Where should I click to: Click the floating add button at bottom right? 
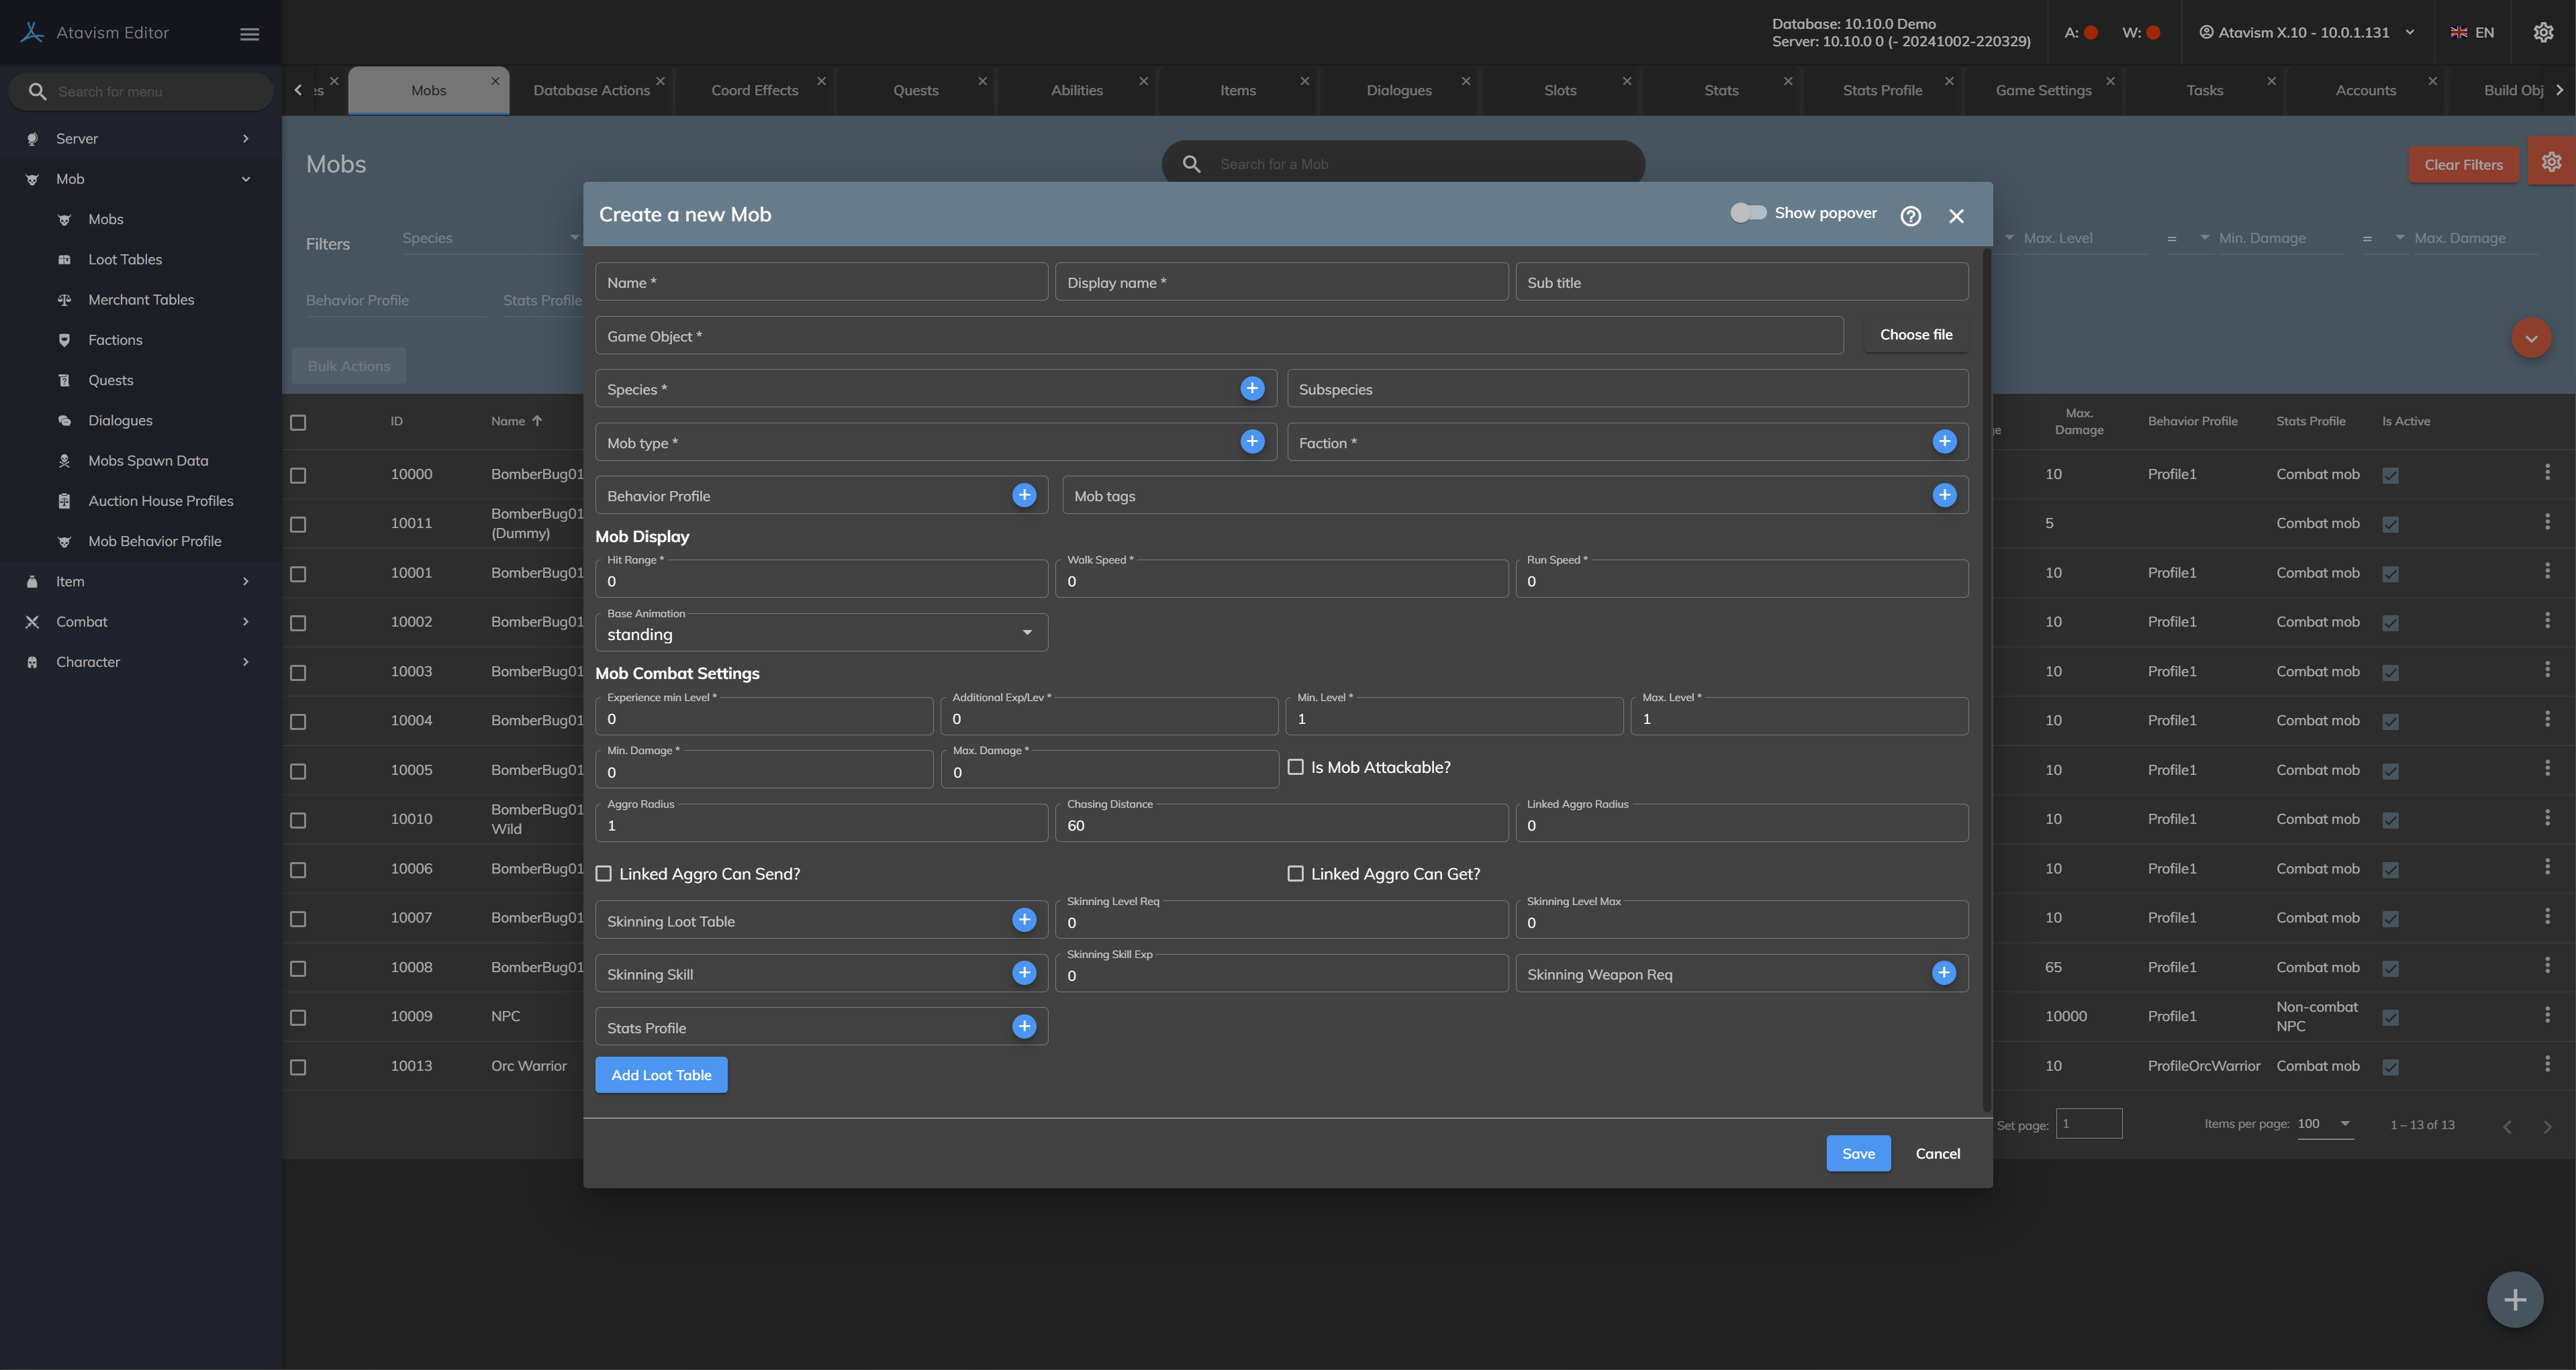[2514, 1299]
